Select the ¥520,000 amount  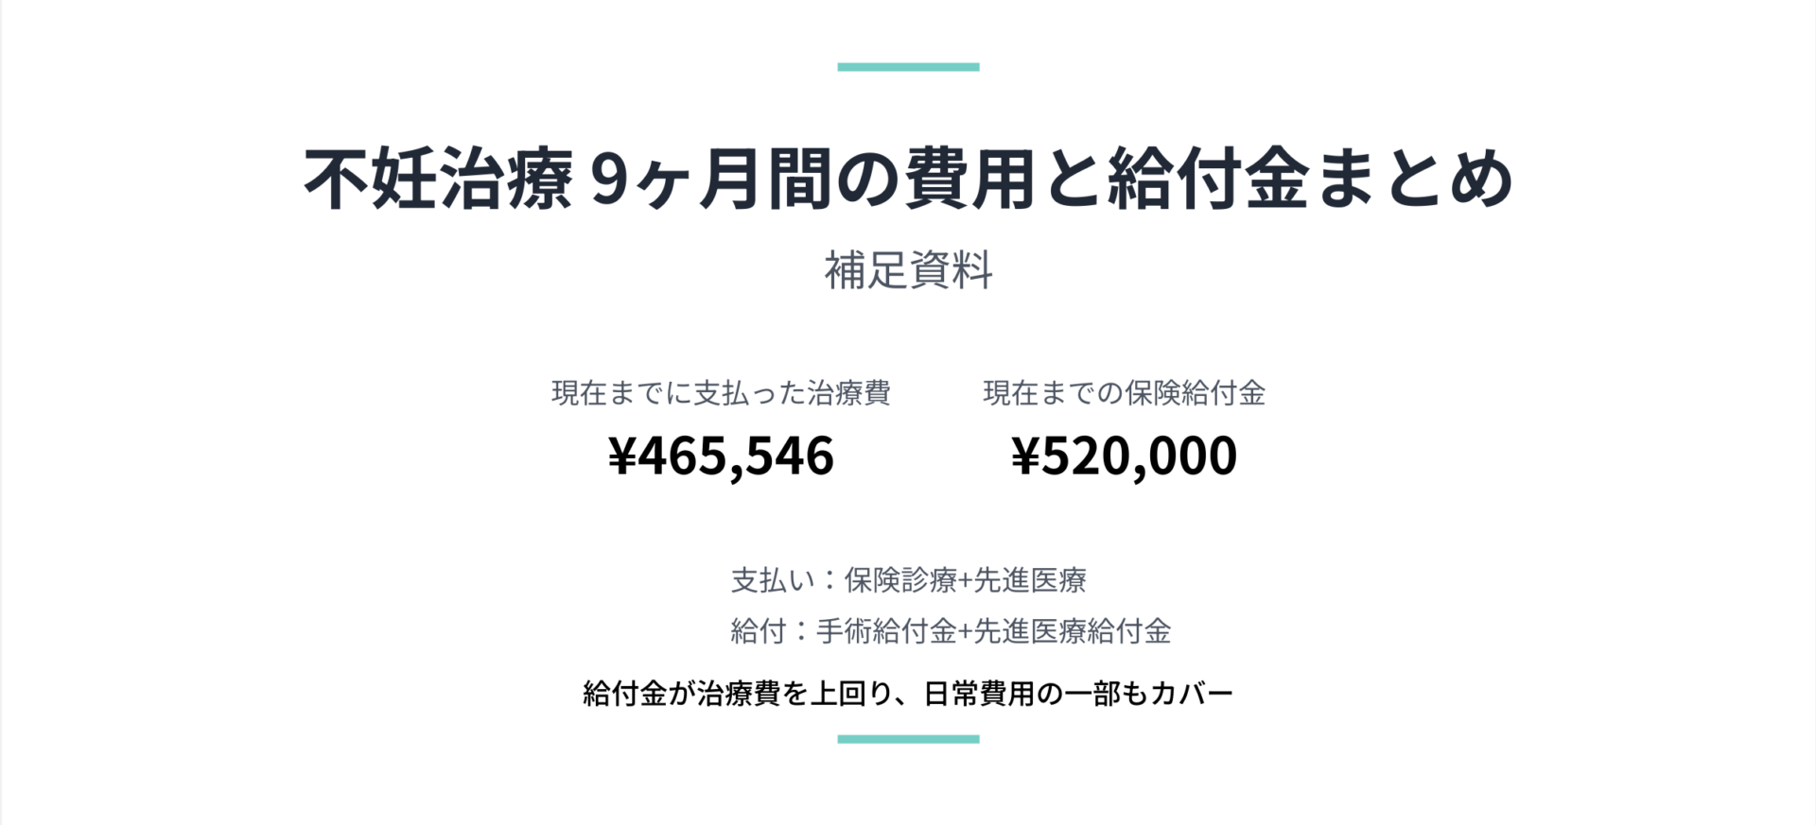coord(1124,455)
